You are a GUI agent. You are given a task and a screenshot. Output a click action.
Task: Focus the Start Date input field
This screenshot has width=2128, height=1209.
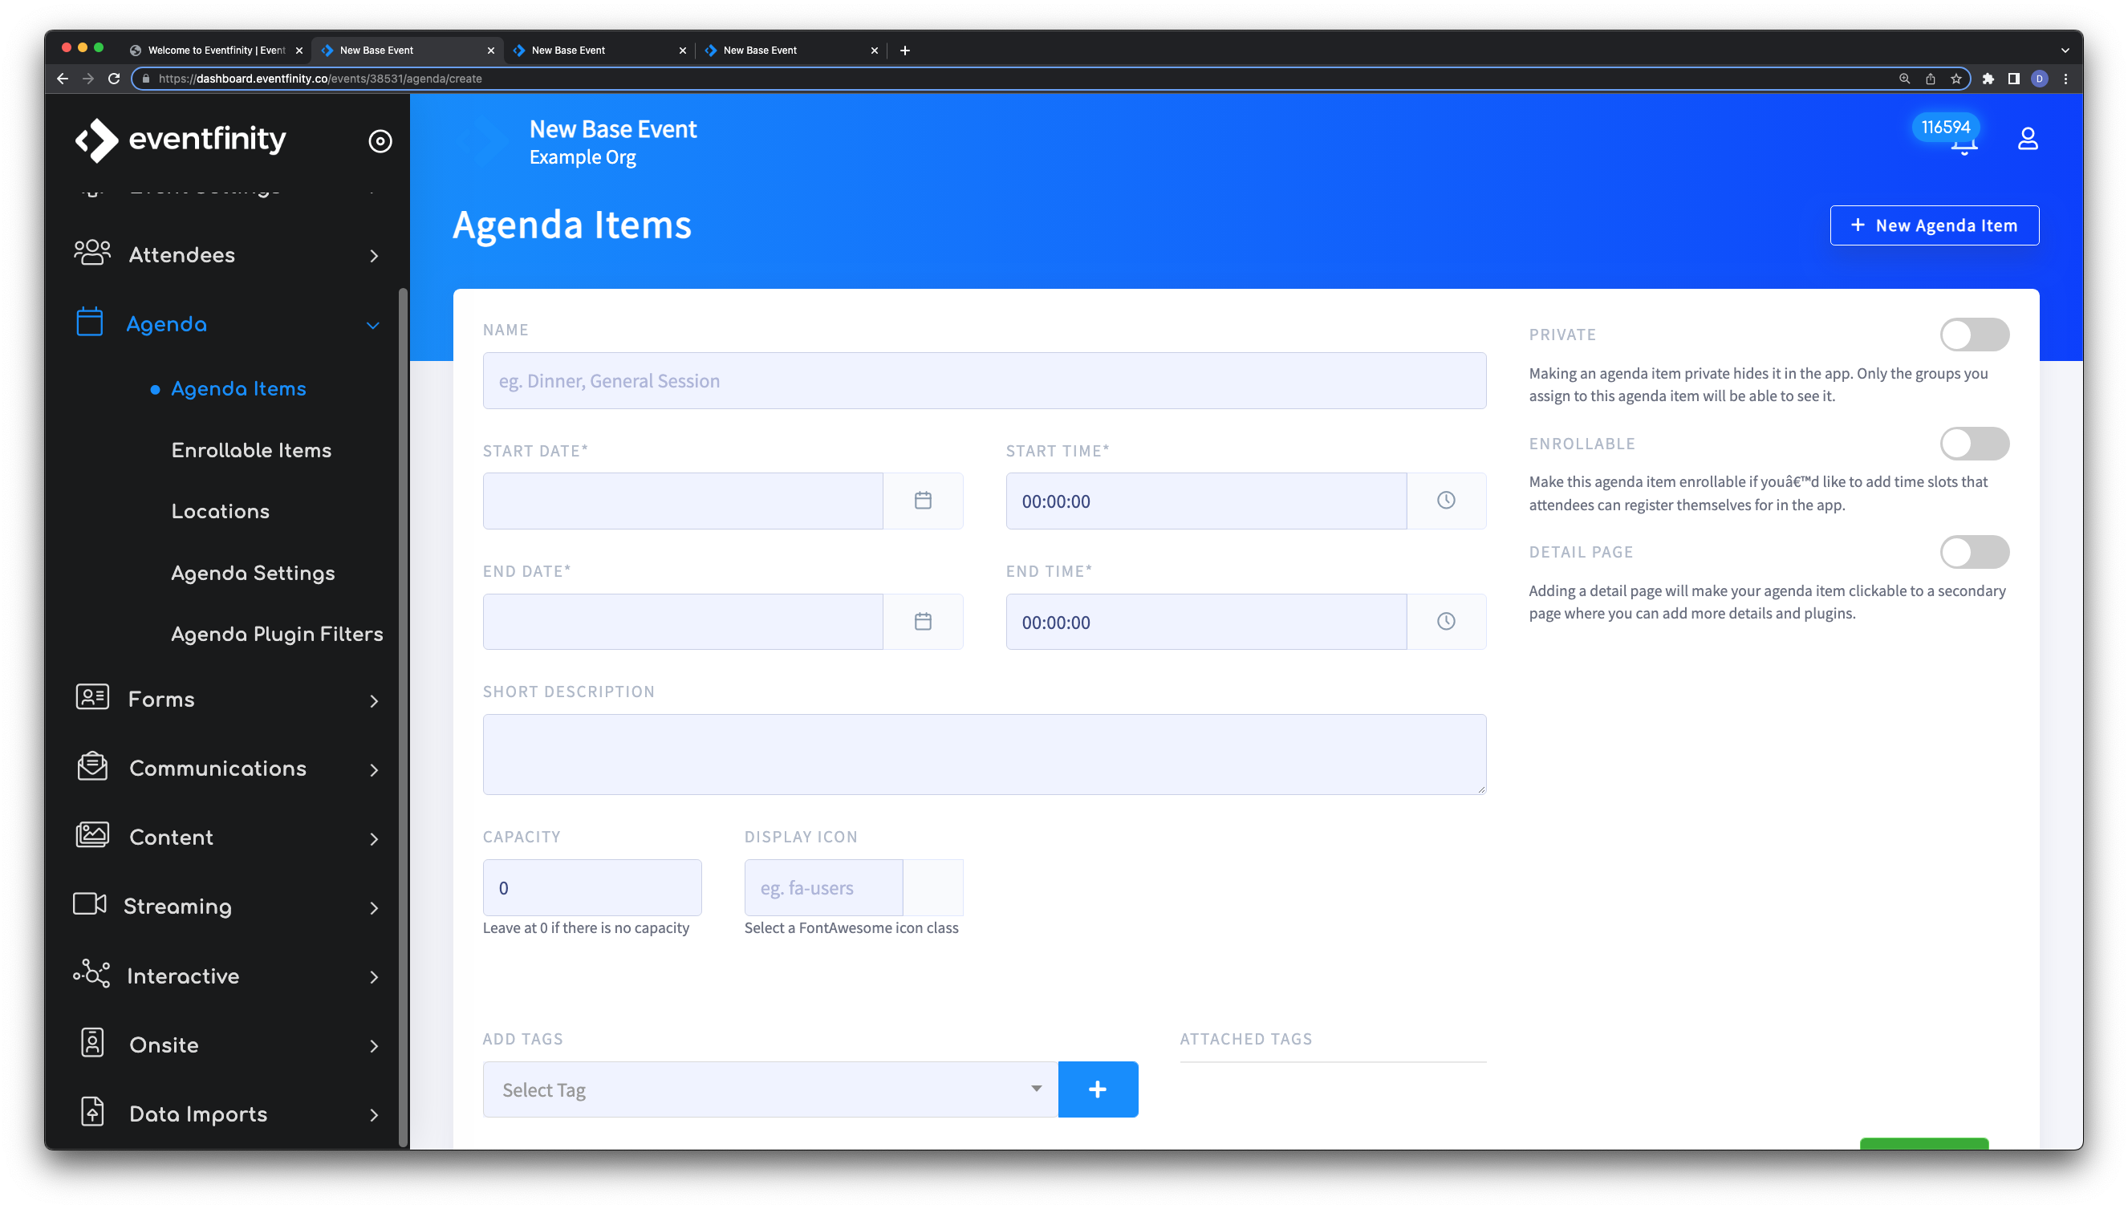(x=683, y=501)
